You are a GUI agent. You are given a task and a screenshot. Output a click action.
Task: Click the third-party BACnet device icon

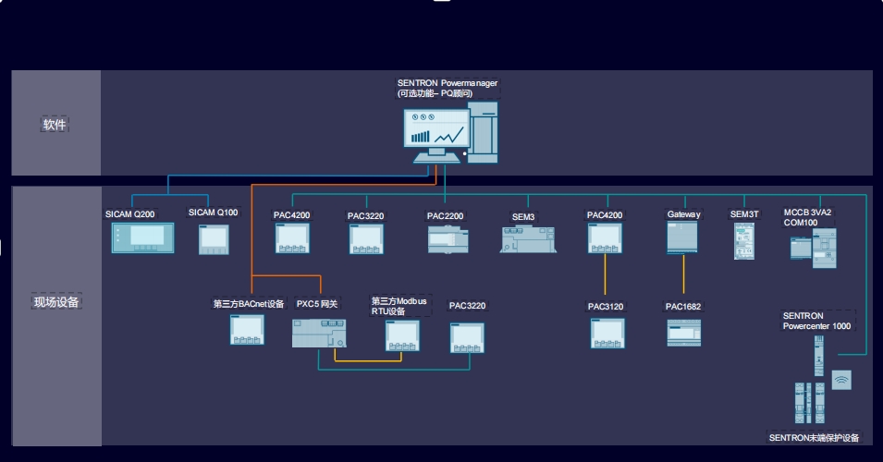(x=247, y=329)
